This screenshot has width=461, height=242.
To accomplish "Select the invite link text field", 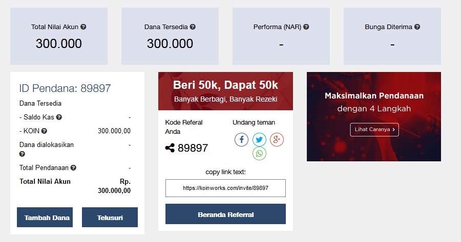I will coord(225,188).
